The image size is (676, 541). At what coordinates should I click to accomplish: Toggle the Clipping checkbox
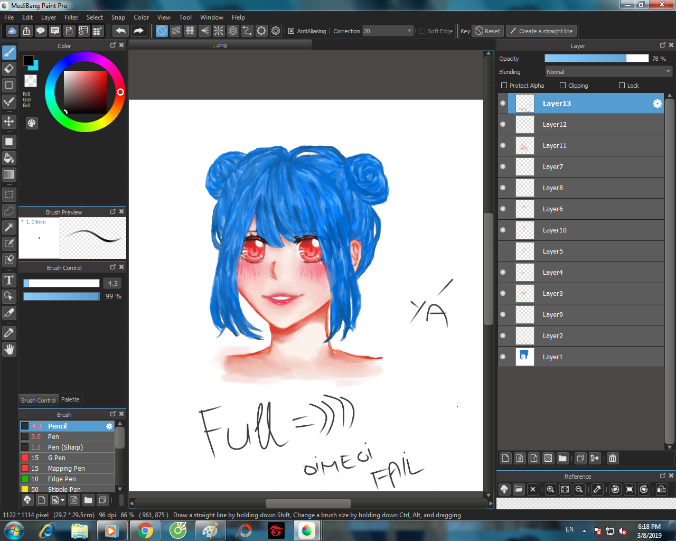[562, 86]
